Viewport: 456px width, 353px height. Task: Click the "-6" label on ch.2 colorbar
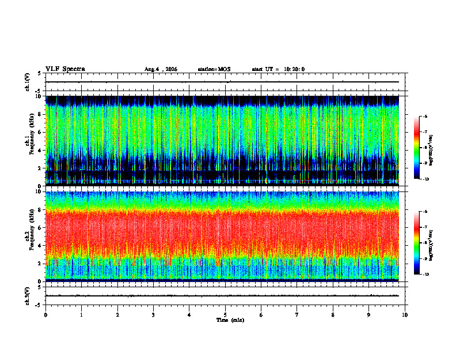pyautogui.click(x=425, y=212)
